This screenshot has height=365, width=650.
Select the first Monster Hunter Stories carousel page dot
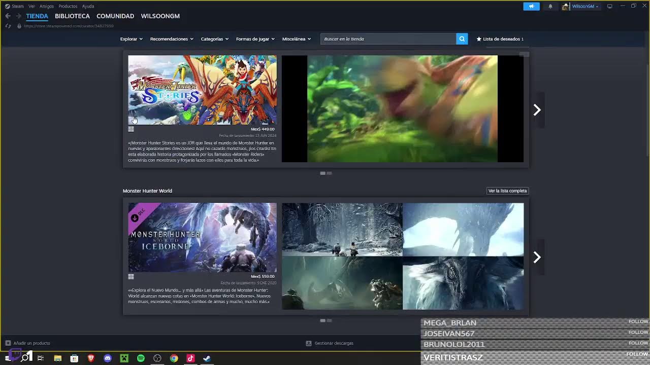[322, 173]
